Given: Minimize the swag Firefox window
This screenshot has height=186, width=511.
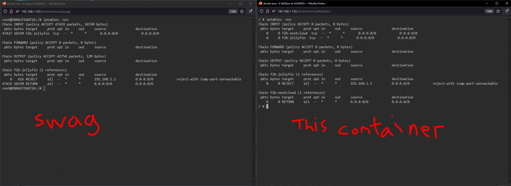Looking at the screenshot, I should click(231, 3).
